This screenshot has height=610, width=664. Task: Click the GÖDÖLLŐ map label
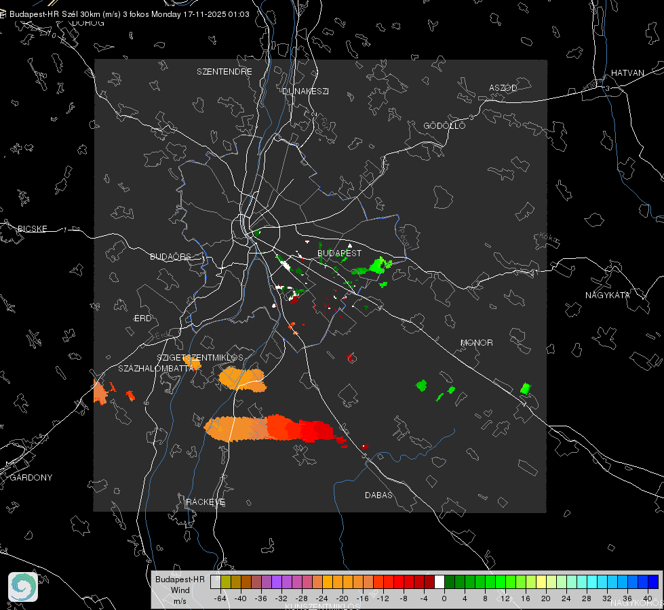tap(444, 125)
